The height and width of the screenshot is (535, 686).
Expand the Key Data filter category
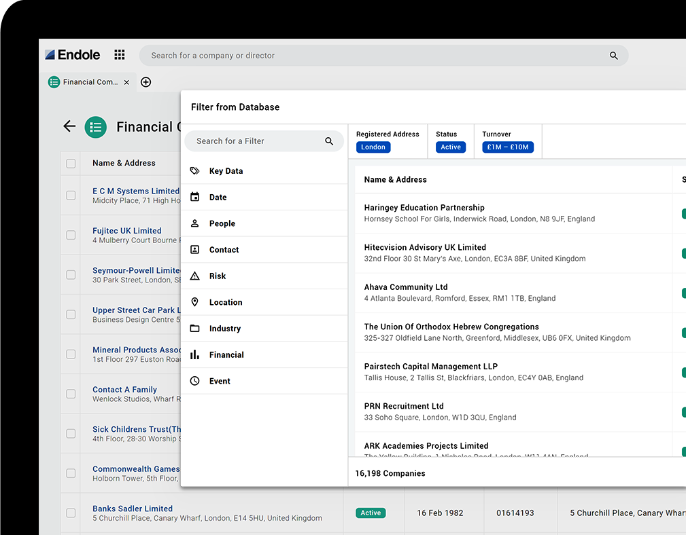click(x=264, y=171)
